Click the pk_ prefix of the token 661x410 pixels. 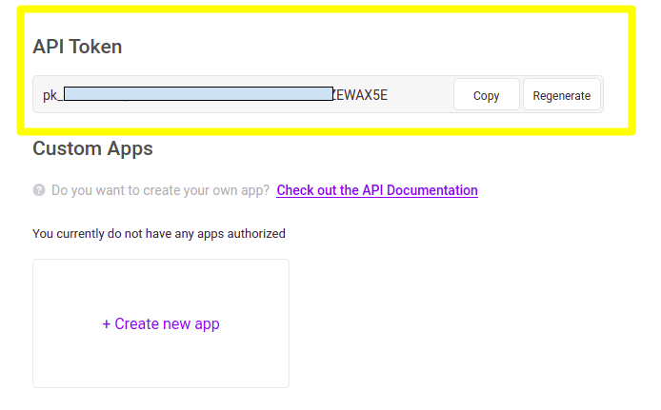tap(51, 95)
